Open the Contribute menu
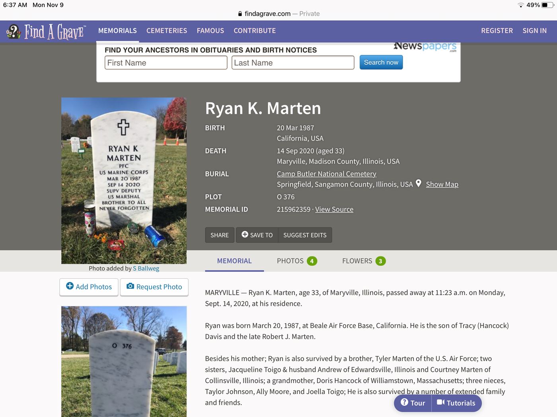 [255, 31]
